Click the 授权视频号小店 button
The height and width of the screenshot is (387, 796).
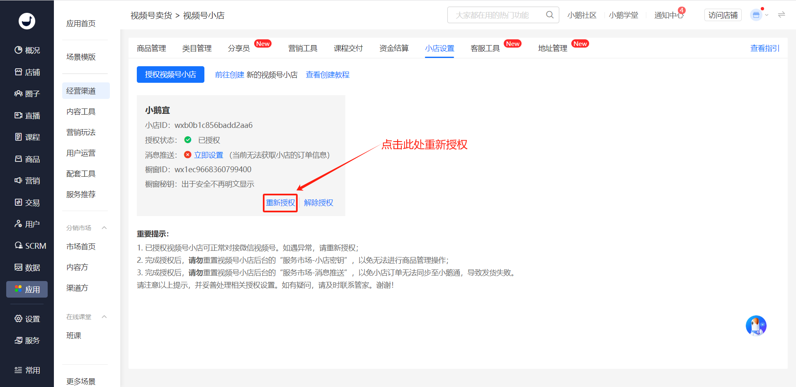click(x=170, y=75)
